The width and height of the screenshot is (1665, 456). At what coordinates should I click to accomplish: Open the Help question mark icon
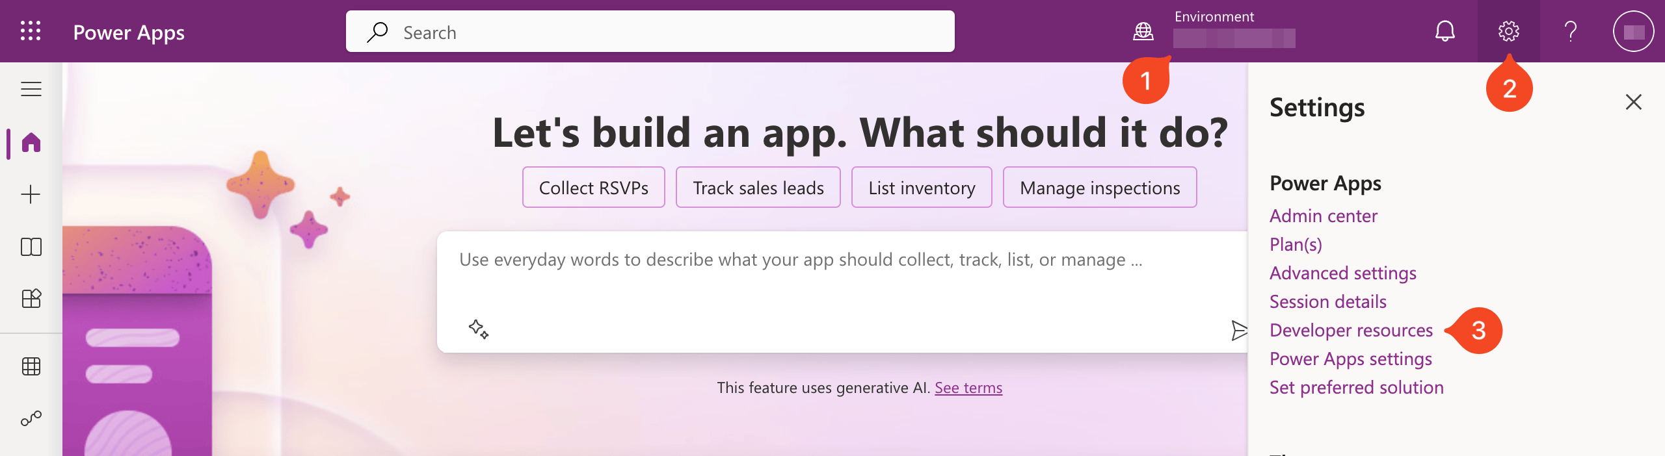(1571, 31)
